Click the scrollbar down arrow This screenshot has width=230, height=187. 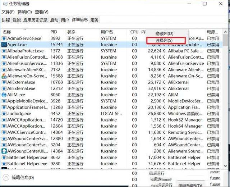[x=225, y=166]
